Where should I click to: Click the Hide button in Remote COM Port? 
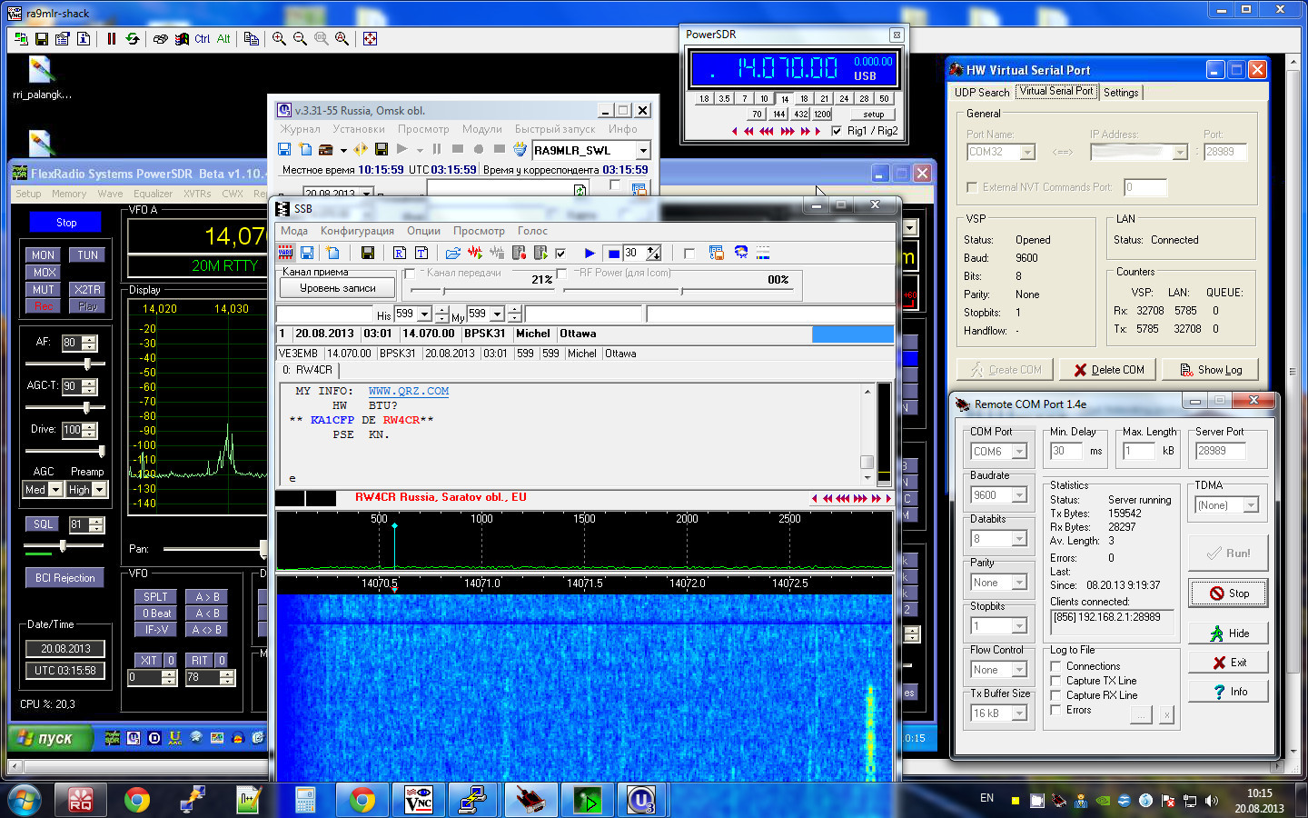[1228, 633]
